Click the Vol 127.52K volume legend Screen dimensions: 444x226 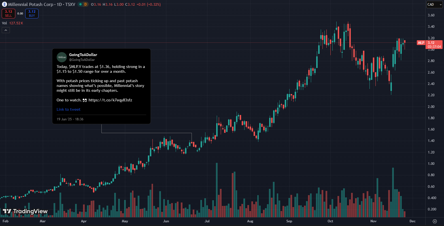tap(12, 23)
